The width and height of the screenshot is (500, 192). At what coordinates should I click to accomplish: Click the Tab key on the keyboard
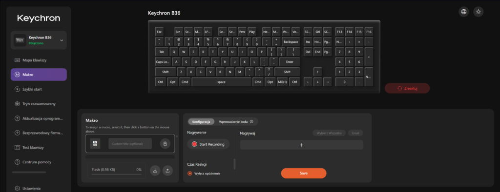coord(162,52)
